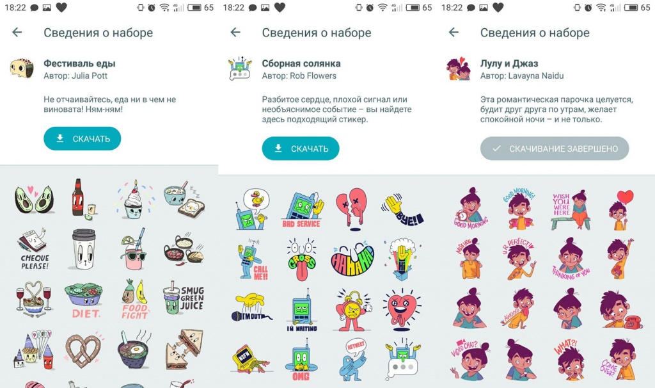Pick the I'M WAITING phone sticker

302,311
